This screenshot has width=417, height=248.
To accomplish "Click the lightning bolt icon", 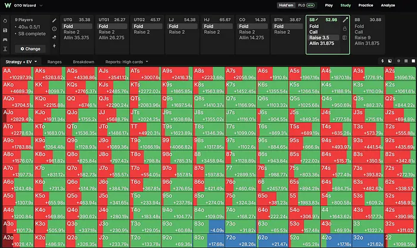I will 54,46.
